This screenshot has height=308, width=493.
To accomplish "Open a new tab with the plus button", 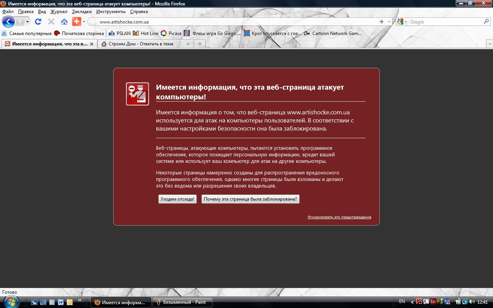I will 200,44.
